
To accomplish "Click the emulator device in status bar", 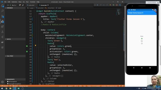I will 109,86.
